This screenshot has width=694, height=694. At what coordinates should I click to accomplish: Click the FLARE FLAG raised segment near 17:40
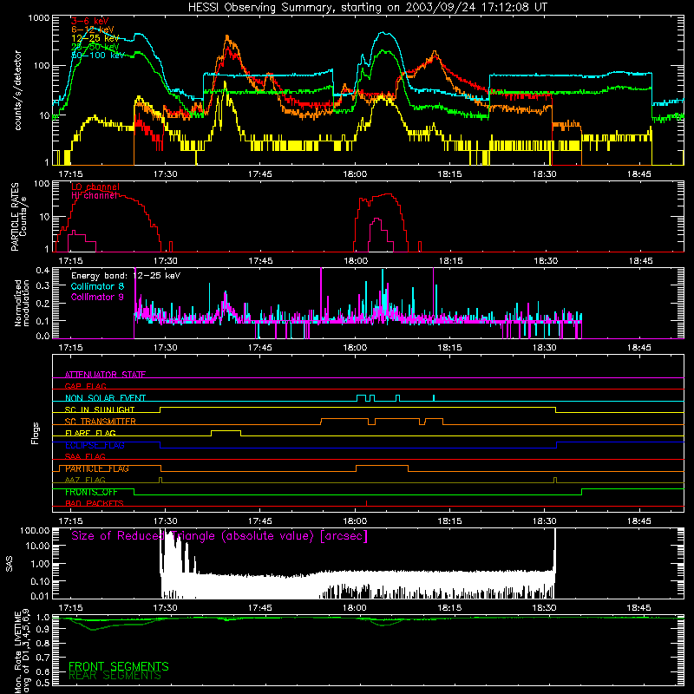coord(226,430)
